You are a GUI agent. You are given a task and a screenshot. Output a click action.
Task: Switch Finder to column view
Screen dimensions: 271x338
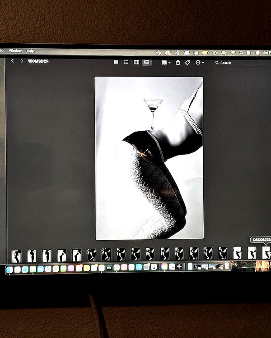click(136, 62)
